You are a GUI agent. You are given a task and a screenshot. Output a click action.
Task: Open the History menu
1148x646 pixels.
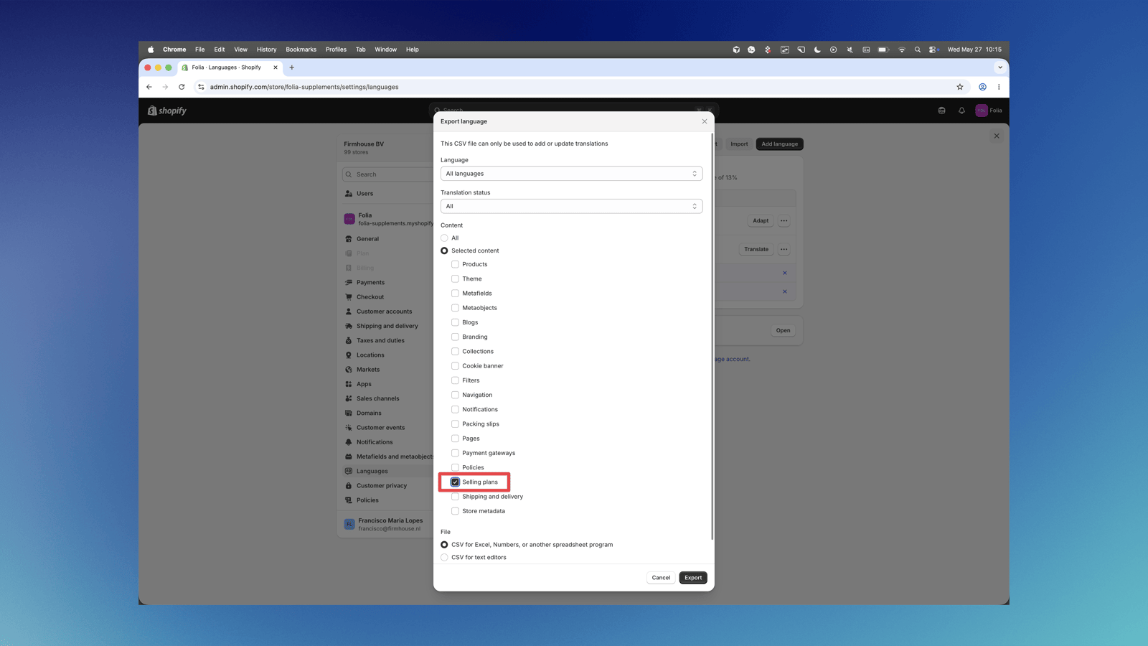click(x=266, y=50)
